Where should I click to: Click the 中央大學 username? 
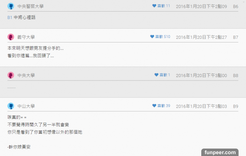26,76
